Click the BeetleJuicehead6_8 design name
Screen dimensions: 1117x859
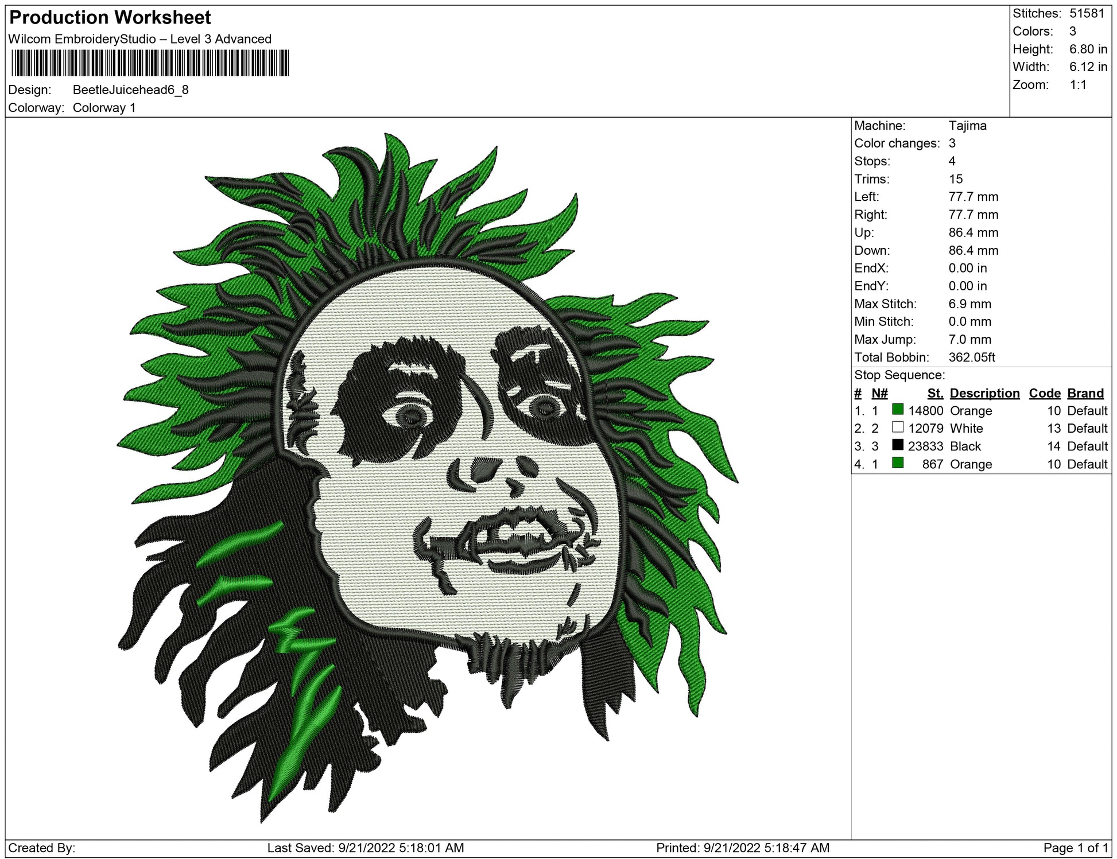pos(130,90)
